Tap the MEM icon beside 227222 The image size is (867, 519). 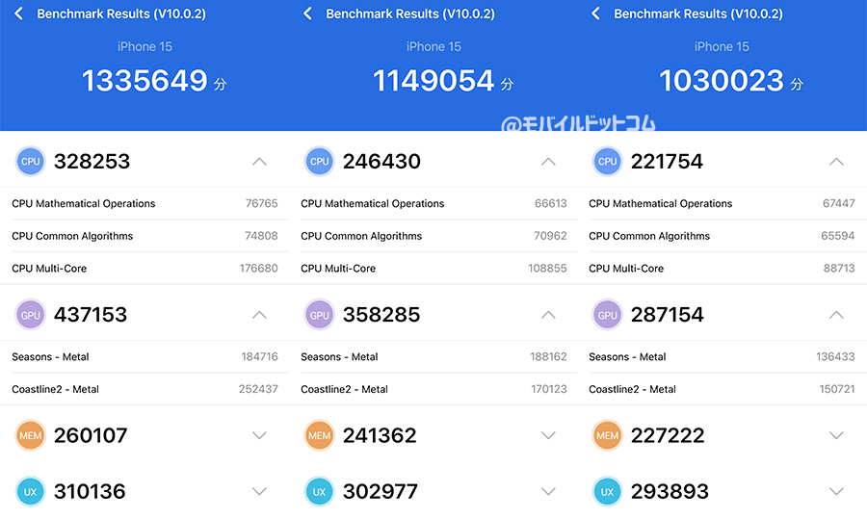pyautogui.click(x=607, y=435)
